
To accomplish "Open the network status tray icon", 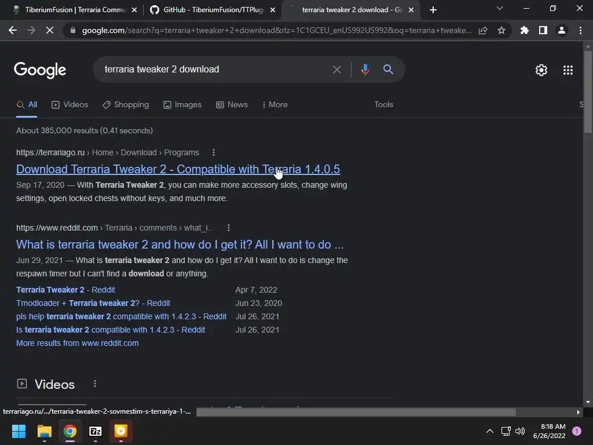I will point(506,431).
